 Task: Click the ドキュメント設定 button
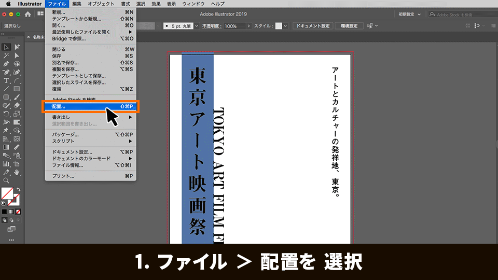point(313,26)
